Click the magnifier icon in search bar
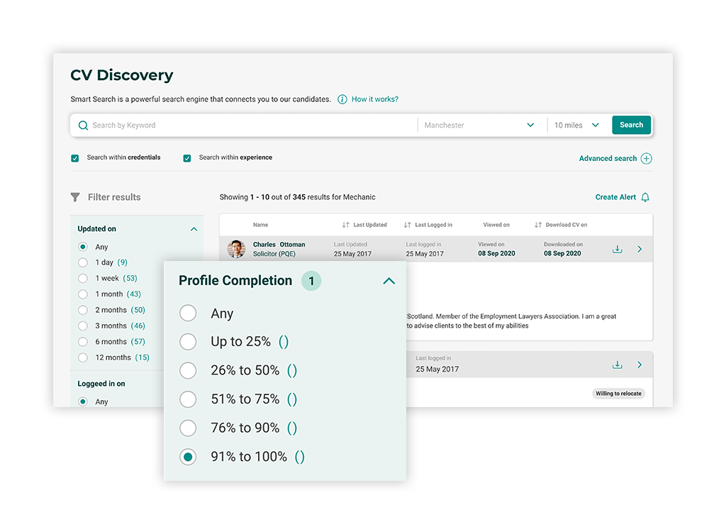Viewport: 726px width, 522px height. pos(84,126)
